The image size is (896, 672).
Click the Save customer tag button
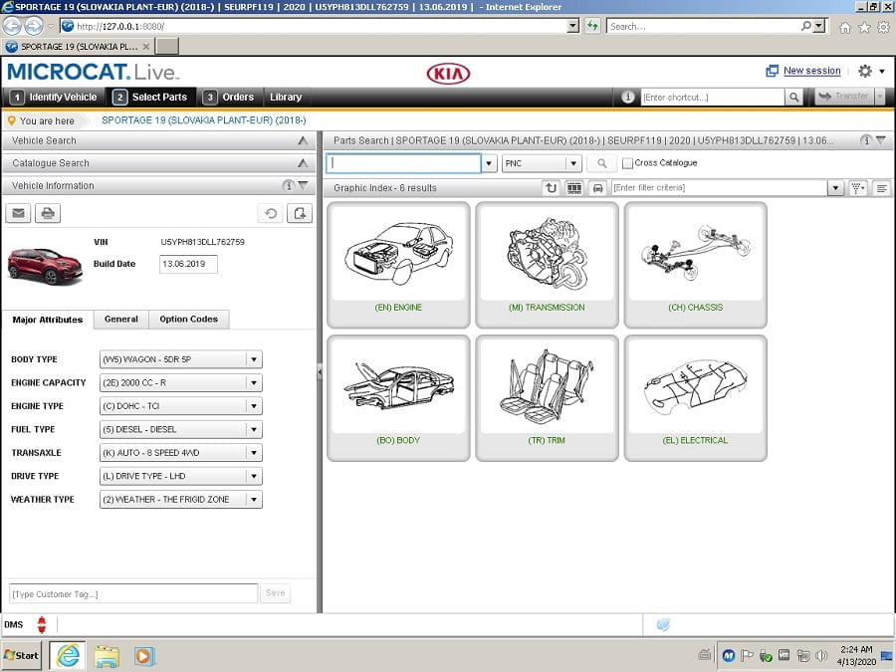click(x=275, y=593)
